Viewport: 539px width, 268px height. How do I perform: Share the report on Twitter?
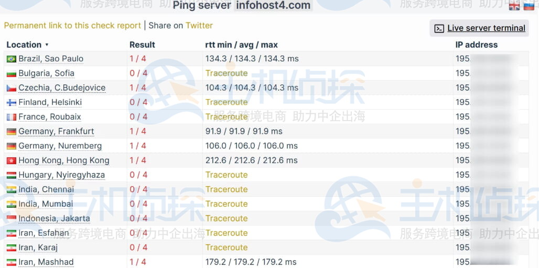(x=199, y=26)
